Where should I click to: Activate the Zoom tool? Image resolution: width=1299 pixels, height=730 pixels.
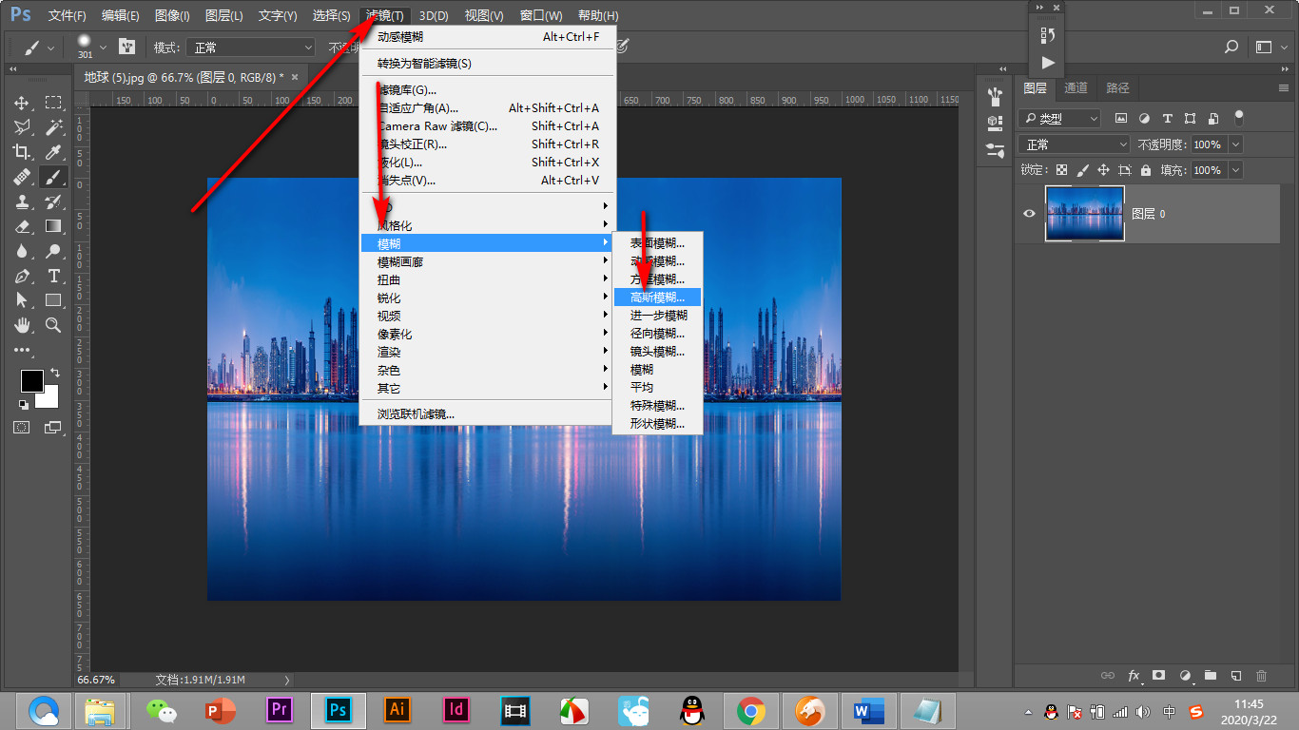click(53, 325)
